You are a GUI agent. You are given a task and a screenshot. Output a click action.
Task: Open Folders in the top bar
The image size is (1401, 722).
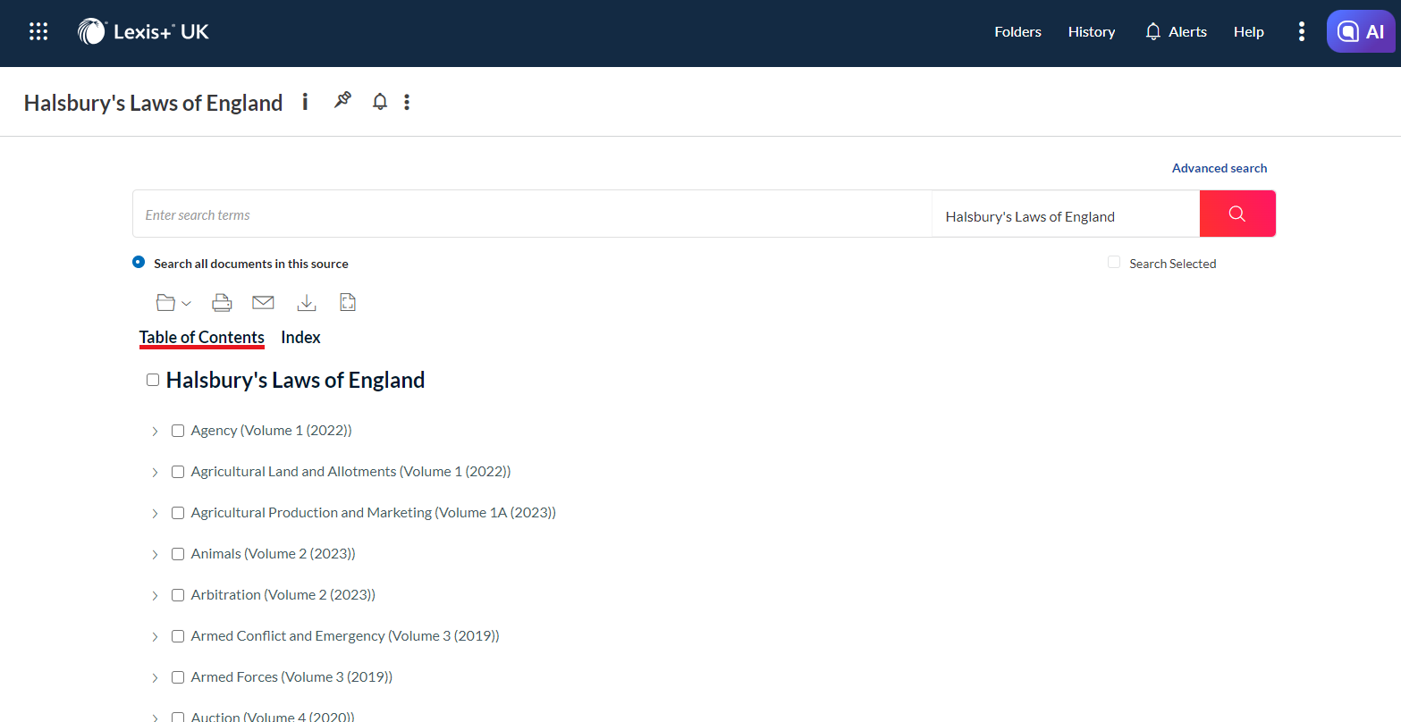1017,32
